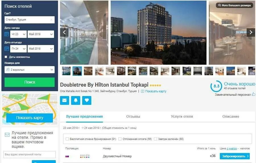This screenshot has height=163, width=256.
Task: Click the 8.3 rating circle
Action: (x=216, y=86)
